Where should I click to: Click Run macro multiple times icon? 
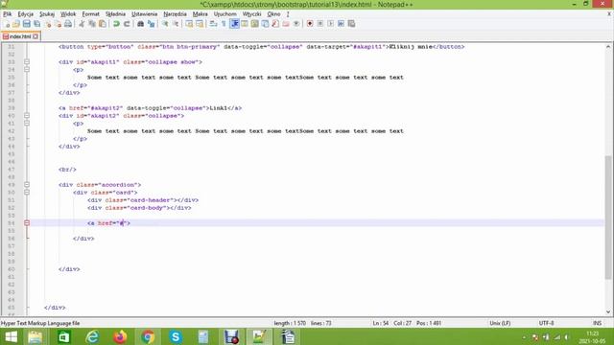342,24
